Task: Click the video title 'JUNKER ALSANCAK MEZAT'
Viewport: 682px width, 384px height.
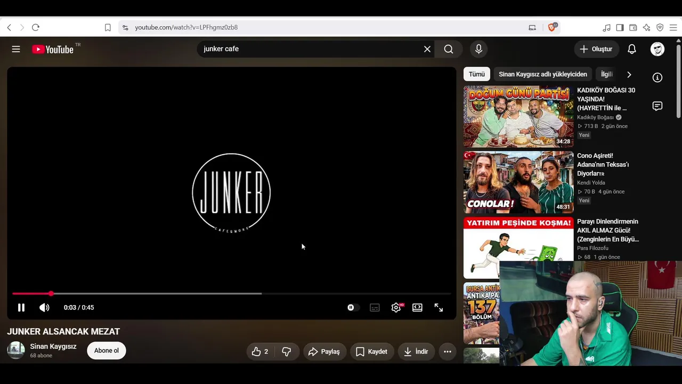Action: [63, 332]
